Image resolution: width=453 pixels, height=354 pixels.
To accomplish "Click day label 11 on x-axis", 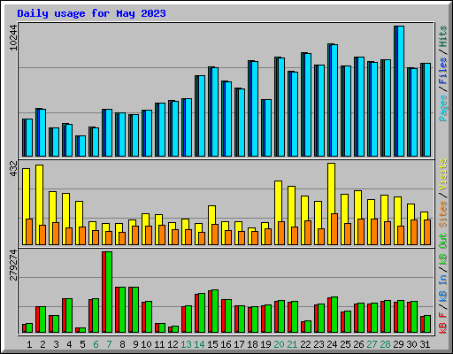I will point(159,344).
